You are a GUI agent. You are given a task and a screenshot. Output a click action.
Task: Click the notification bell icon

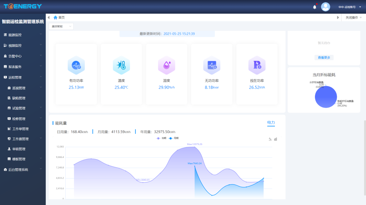(x=315, y=7)
